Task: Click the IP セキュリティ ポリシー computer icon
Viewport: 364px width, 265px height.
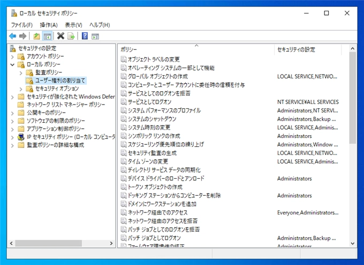Action: tap(21, 137)
